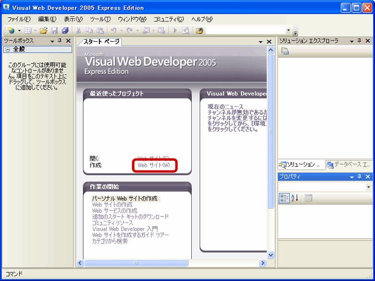The width and height of the screenshot is (375, 281).
Task: Click the Undo arrow icon
Action: click(114, 31)
